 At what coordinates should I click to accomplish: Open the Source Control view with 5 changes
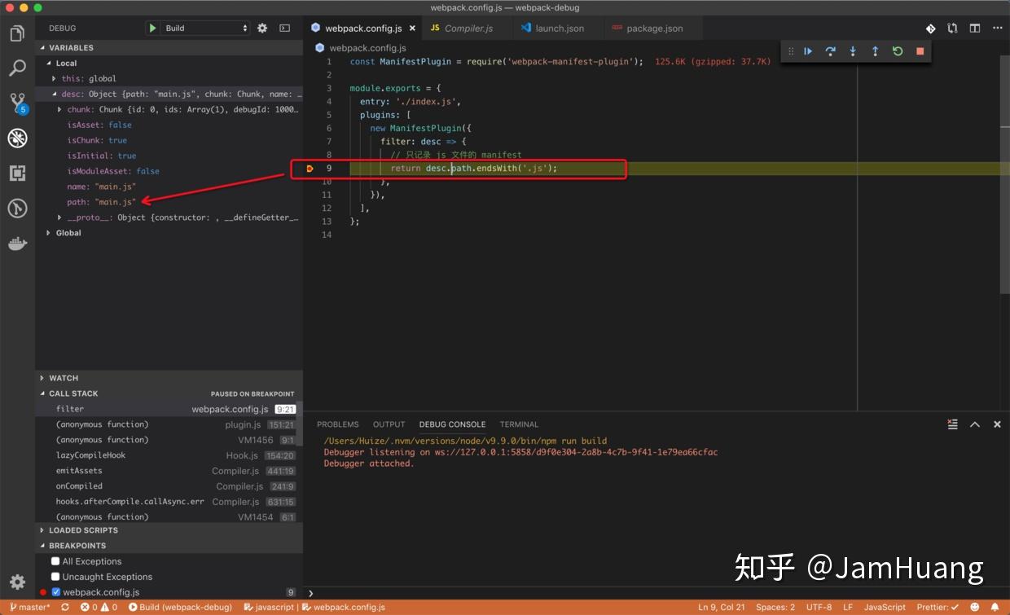pos(18,103)
